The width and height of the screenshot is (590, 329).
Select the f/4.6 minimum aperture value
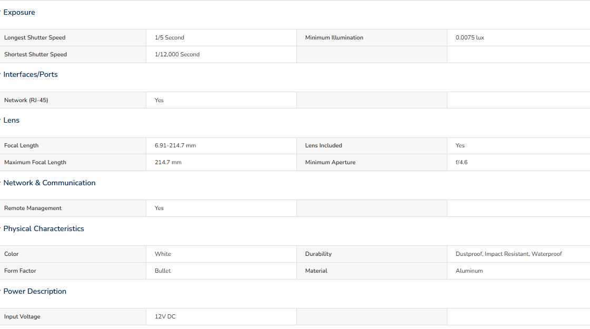point(462,163)
